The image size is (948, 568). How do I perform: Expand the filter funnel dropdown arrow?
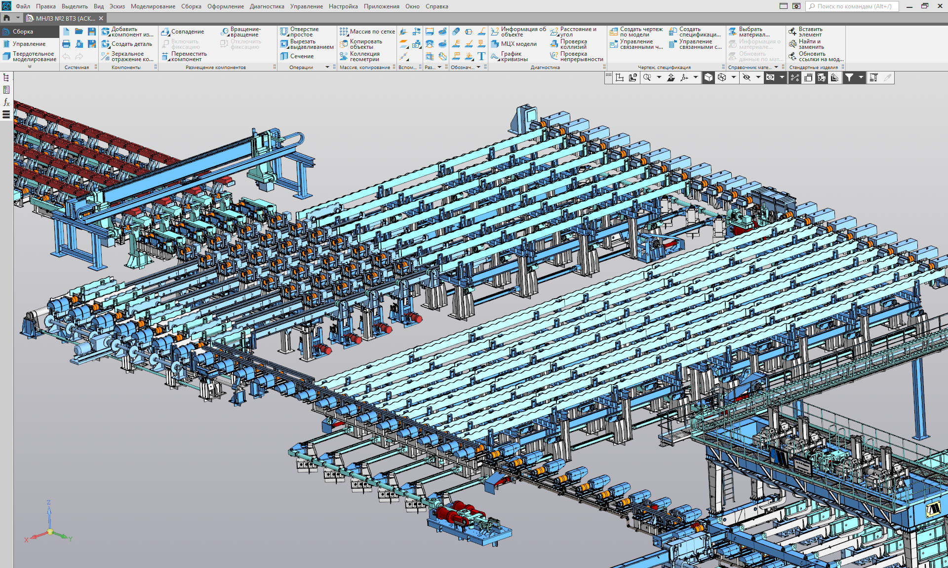[x=861, y=77]
